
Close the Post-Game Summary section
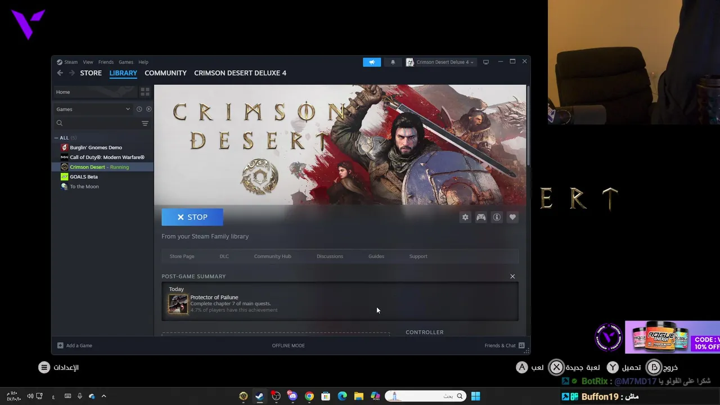(x=512, y=276)
